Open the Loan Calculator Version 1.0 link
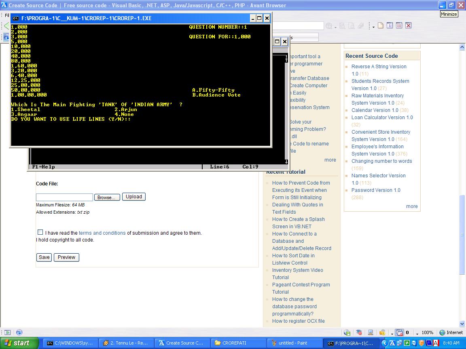Viewport: 466px width, 349px height. pos(382,117)
